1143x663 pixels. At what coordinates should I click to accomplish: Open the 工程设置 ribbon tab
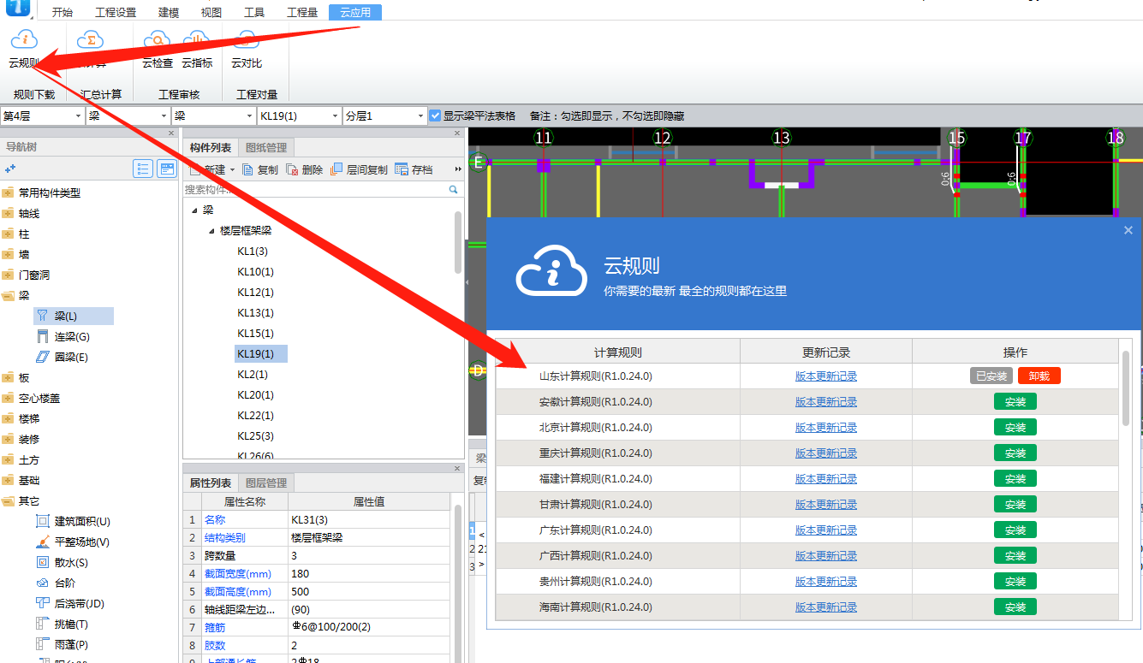point(116,12)
